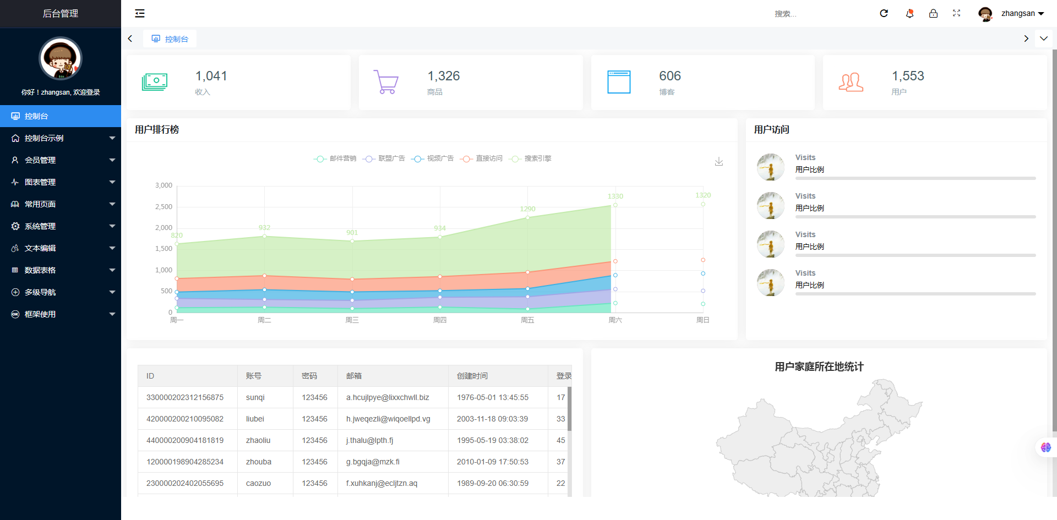Download the chart as an image

(718, 162)
